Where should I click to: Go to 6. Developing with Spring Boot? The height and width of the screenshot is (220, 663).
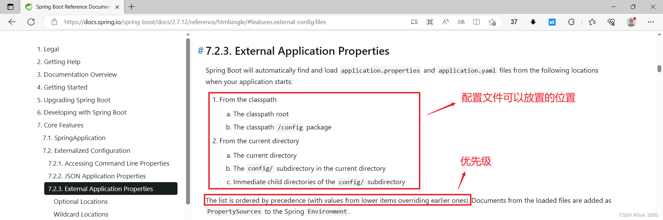82,113
